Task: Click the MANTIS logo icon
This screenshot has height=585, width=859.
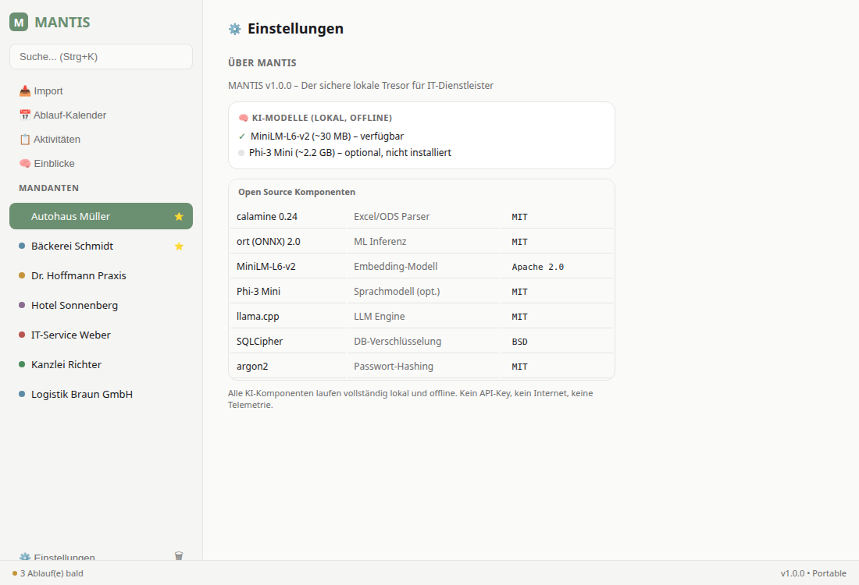Action: pos(19,22)
